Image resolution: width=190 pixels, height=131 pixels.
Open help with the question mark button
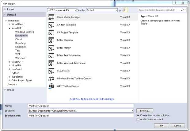click(x=175, y=3)
